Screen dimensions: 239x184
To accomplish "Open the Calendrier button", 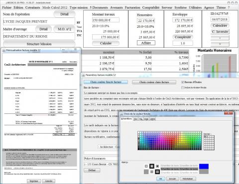I will pos(220,26).
